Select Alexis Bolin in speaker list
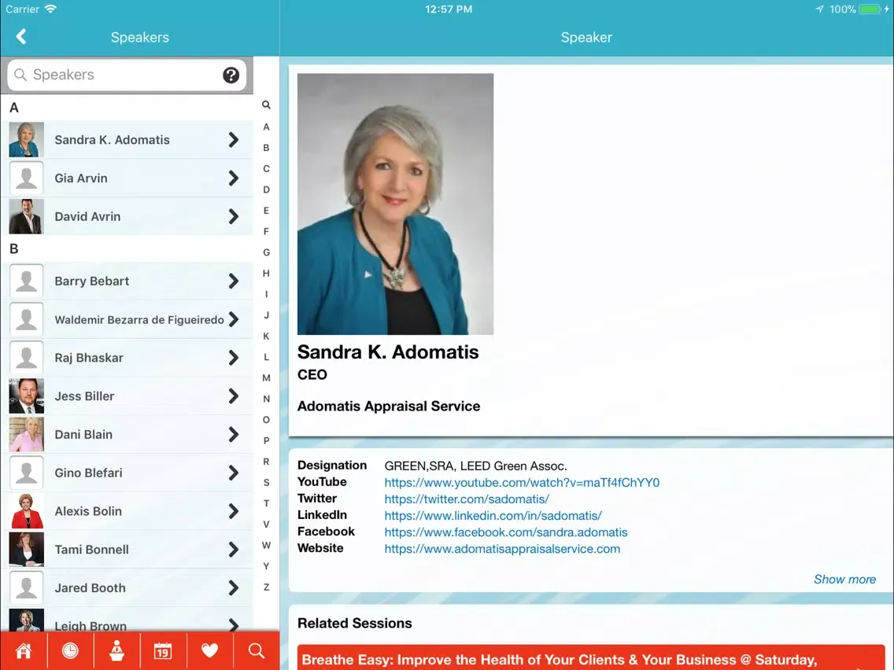Viewport: 894px width, 670px height. click(127, 511)
